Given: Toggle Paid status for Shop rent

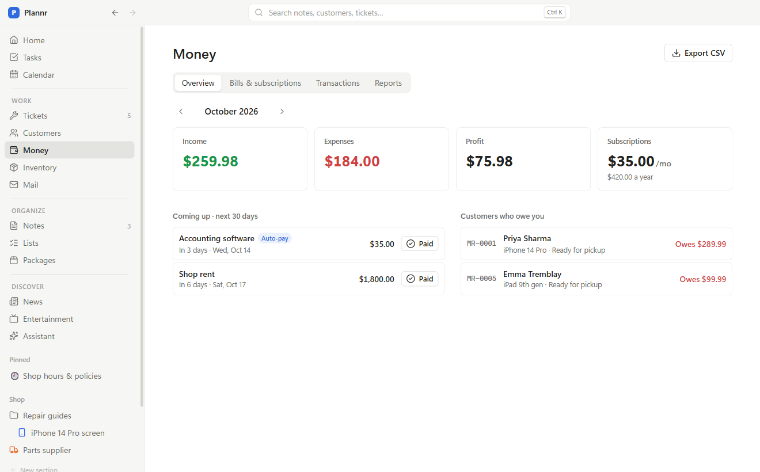Looking at the screenshot, I should (x=420, y=279).
